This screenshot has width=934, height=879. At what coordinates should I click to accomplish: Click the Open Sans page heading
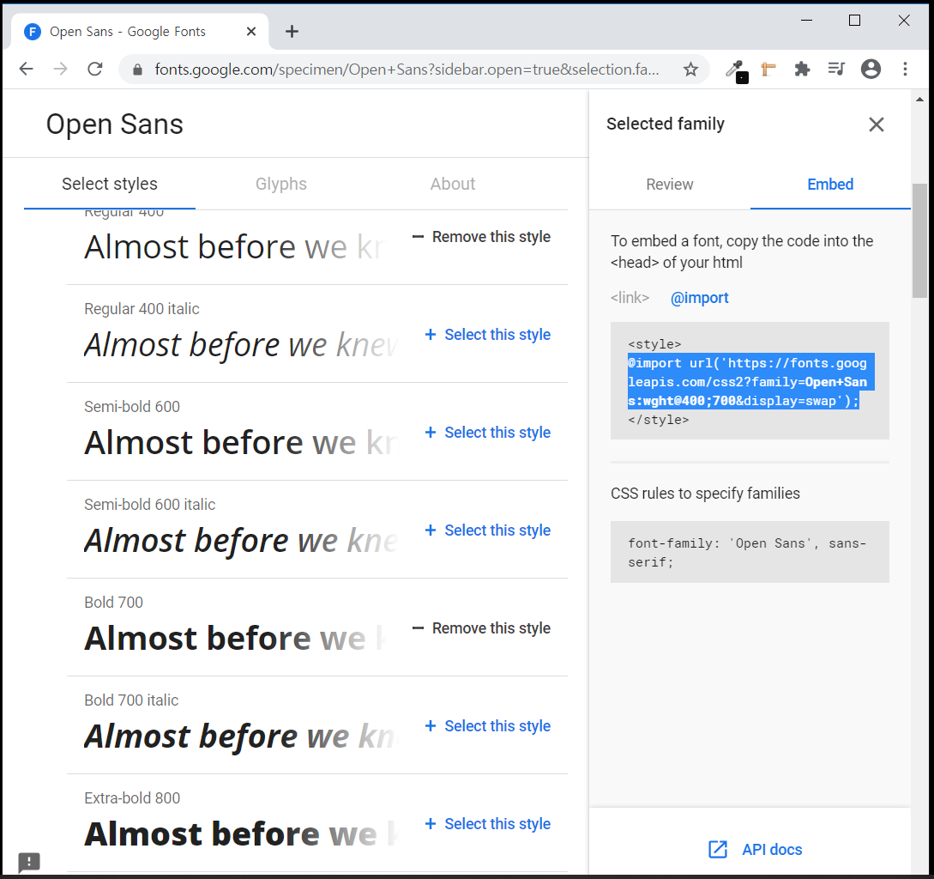click(x=114, y=124)
